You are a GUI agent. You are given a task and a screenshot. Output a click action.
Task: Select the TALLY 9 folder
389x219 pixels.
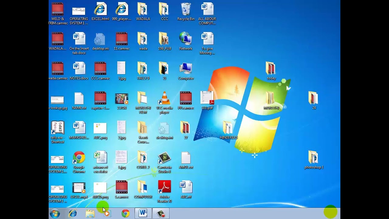tap(143, 71)
